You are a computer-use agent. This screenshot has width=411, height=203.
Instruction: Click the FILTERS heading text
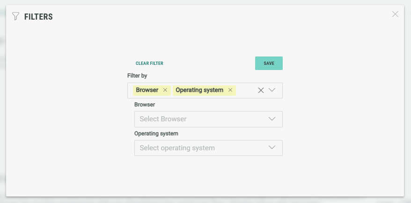click(x=38, y=17)
